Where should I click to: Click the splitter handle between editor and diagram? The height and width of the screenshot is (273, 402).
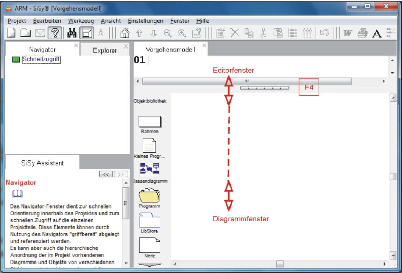(x=264, y=88)
